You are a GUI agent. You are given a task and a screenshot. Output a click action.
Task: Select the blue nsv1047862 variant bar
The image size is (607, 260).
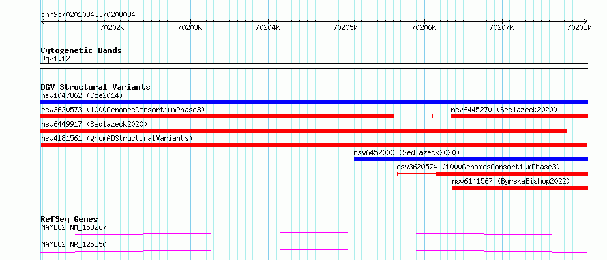(x=314, y=102)
